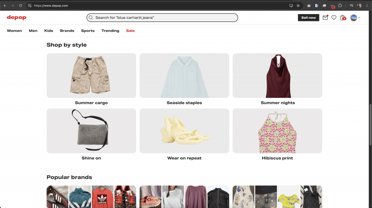Open the messages envelope icon
Screen dimensions: 372x208
pyautogui.click(x=325, y=17)
